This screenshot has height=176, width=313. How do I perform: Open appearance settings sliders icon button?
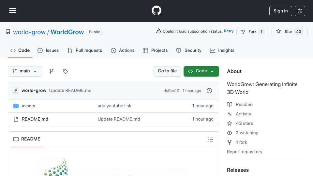tap(300, 11)
